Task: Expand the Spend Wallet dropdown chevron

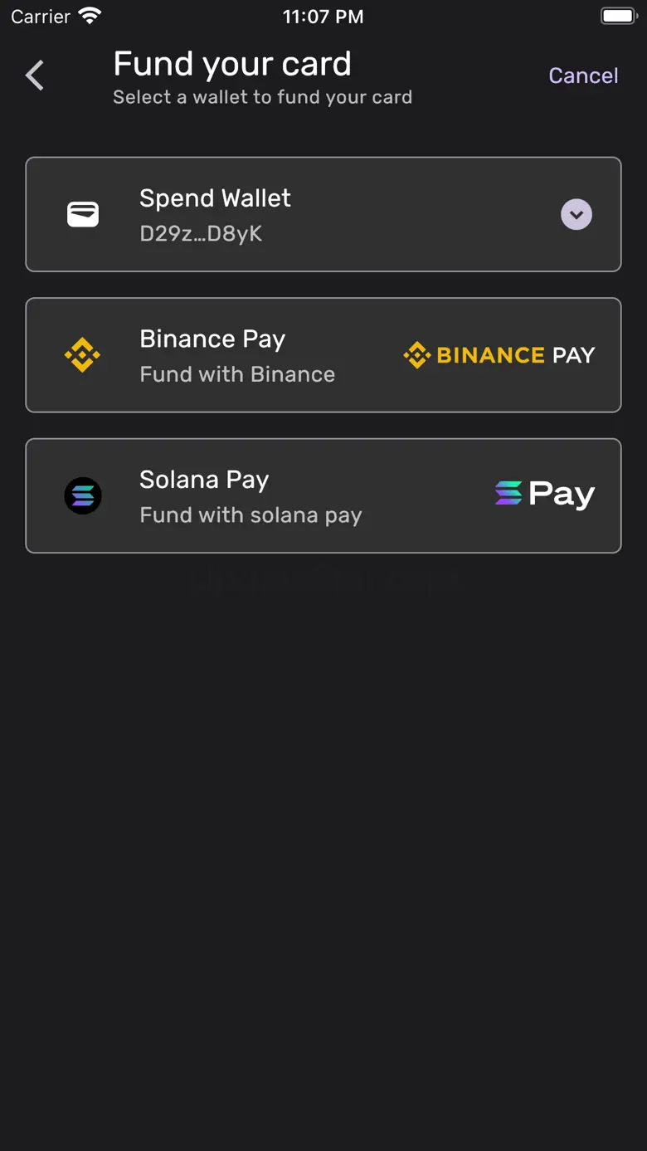Action: pos(576,215)
